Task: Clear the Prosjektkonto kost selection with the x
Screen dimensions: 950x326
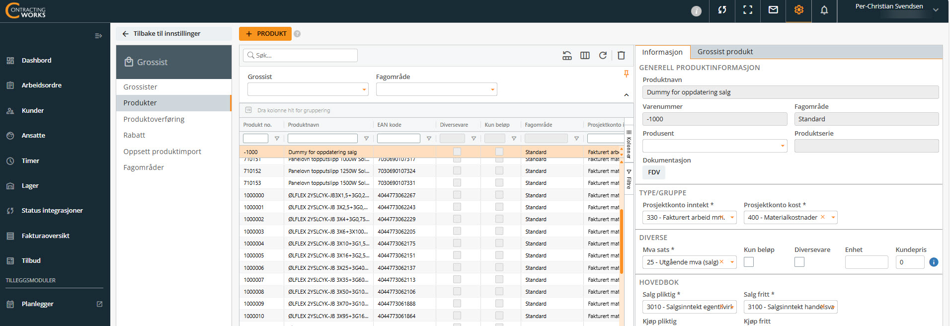Action: point(823,217)
